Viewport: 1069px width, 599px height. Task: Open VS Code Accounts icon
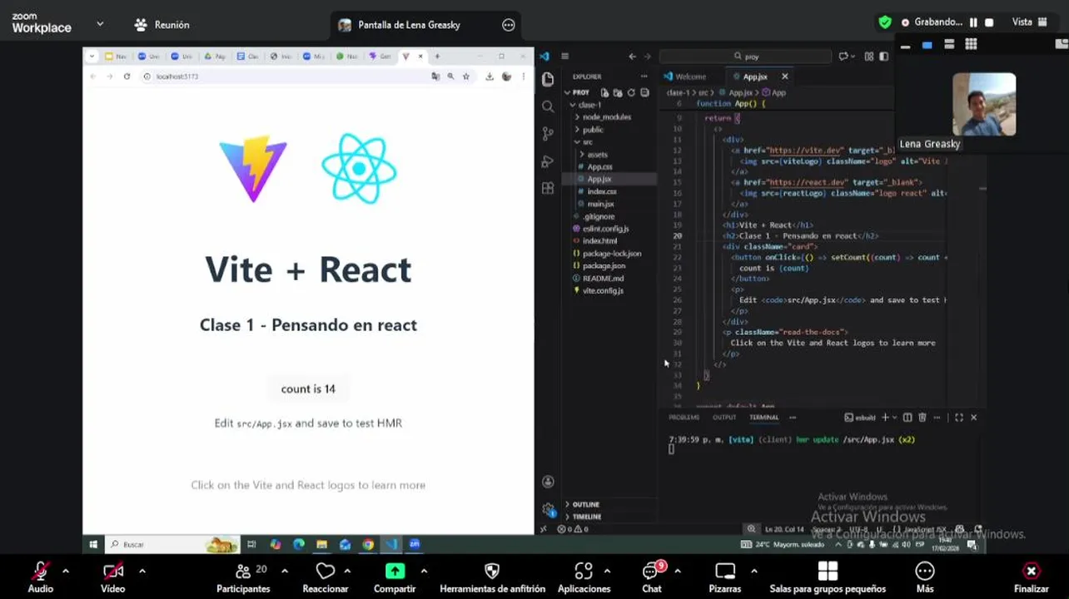(x=548, y=482)
